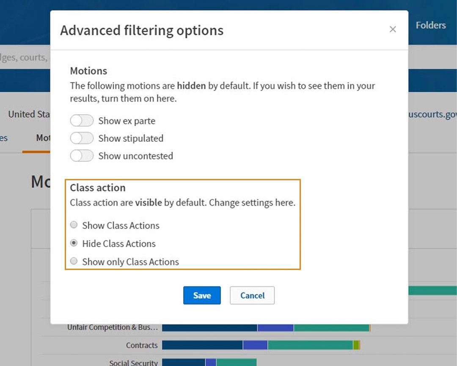Click the Contracts chart row label
This screenshot has width=457, height=366.
tap(142, 345)
